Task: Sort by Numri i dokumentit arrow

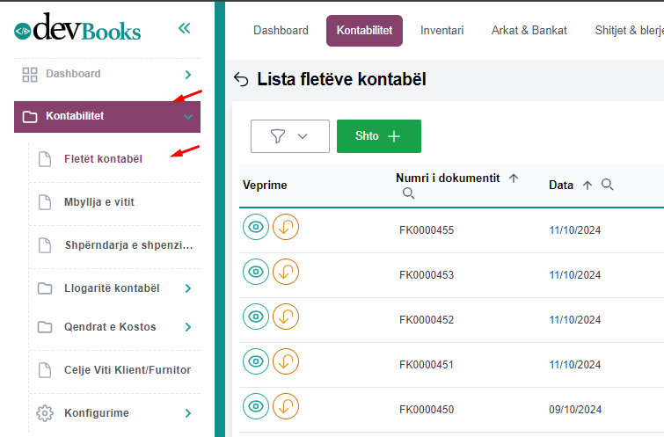Action: point(514,178)
